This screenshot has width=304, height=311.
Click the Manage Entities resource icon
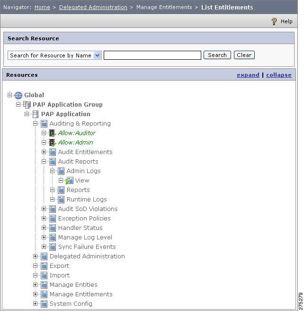coord(44,285)
